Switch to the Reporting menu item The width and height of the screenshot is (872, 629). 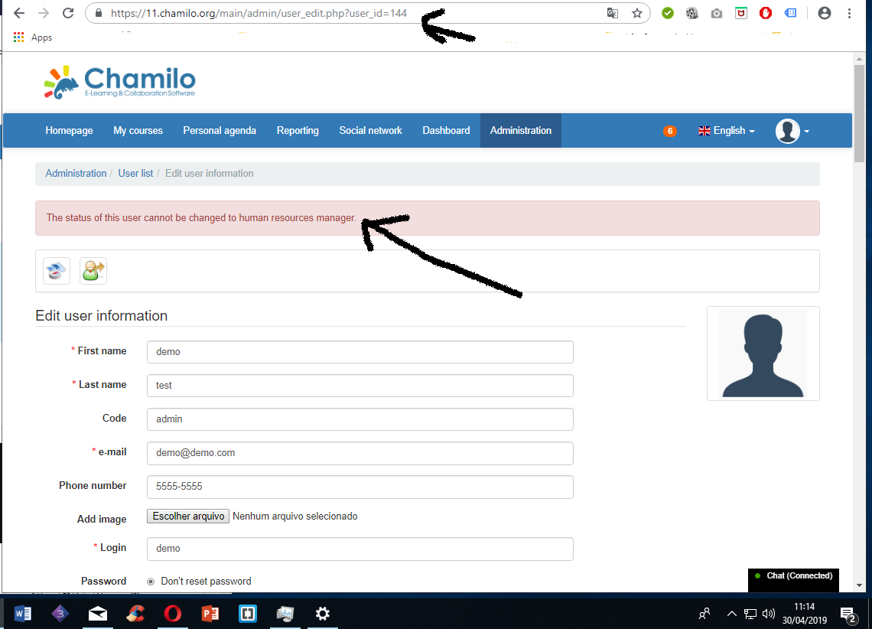pyautogui.click(x=298, y=130)
